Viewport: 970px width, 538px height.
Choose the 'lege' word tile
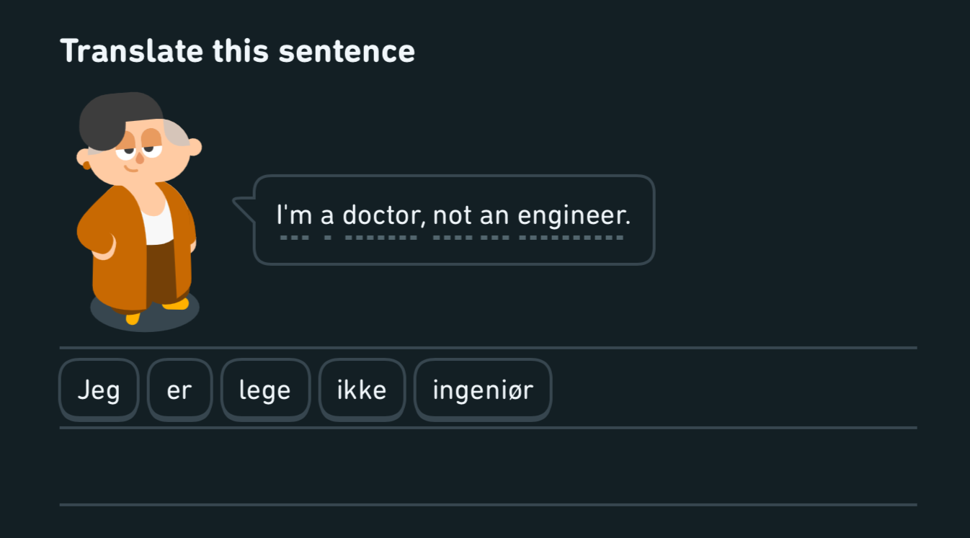[265, 390]
